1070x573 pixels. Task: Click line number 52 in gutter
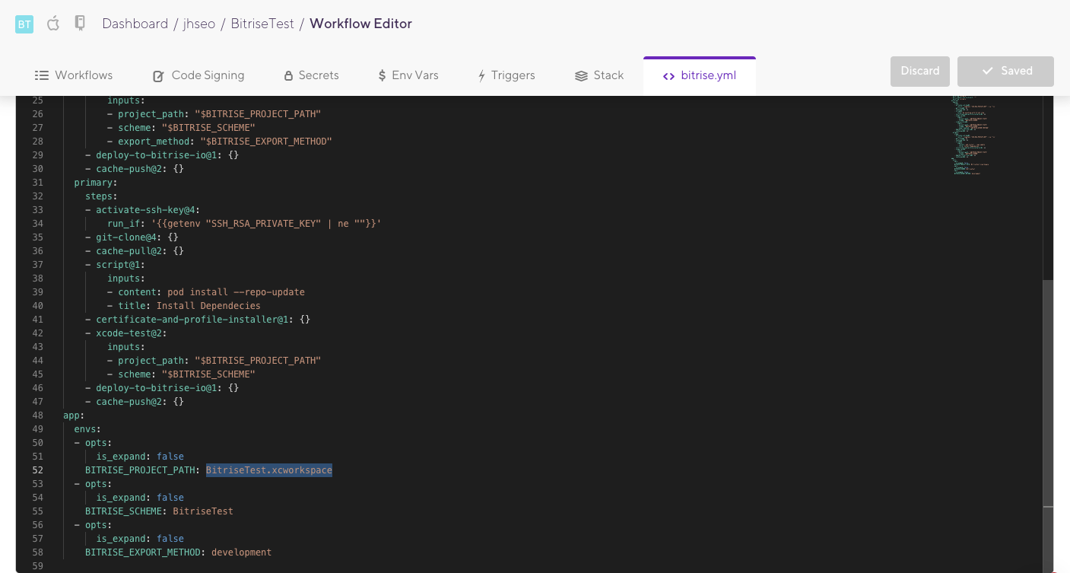click(37, 470)
